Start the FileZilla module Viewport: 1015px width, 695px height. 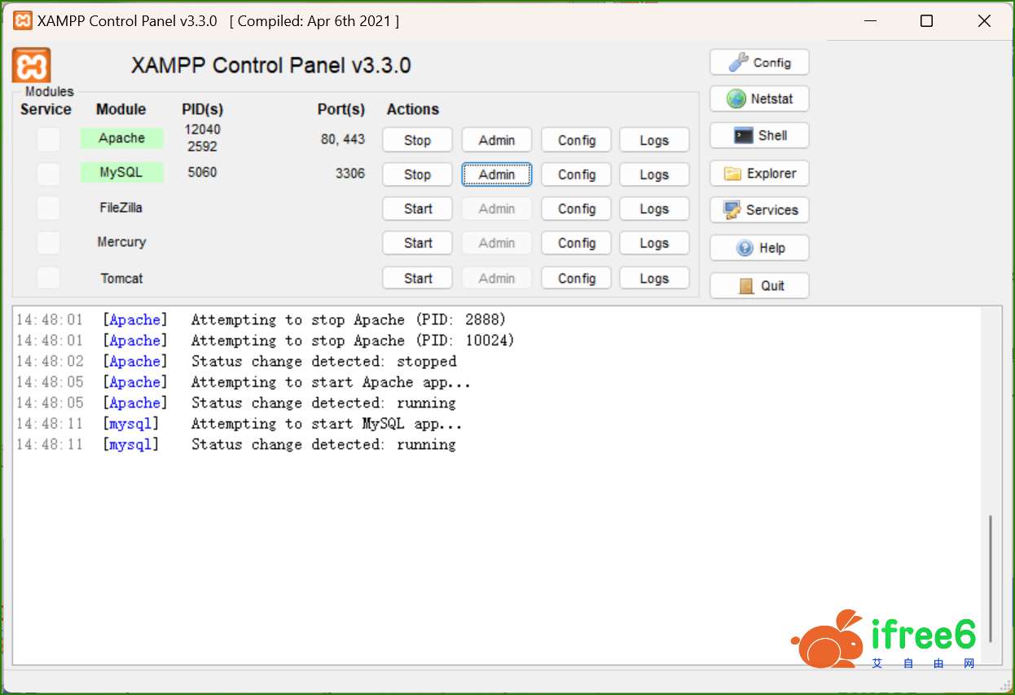(417, 209)
